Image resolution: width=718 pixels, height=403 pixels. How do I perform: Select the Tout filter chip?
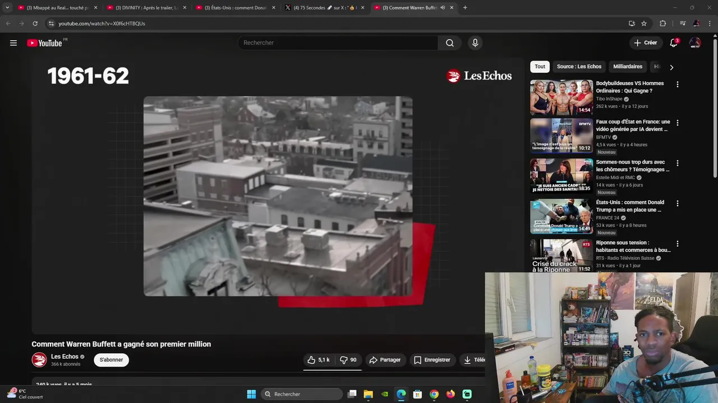[x=540, y=67]
